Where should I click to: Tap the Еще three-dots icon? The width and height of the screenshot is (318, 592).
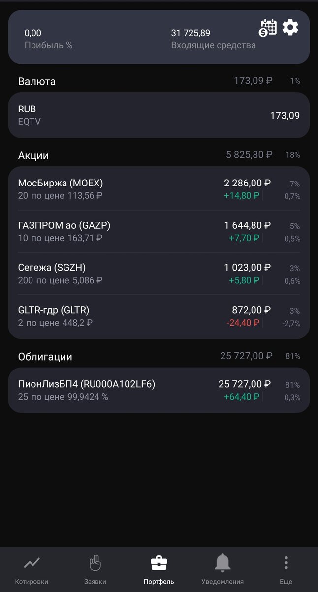point(286,563)
